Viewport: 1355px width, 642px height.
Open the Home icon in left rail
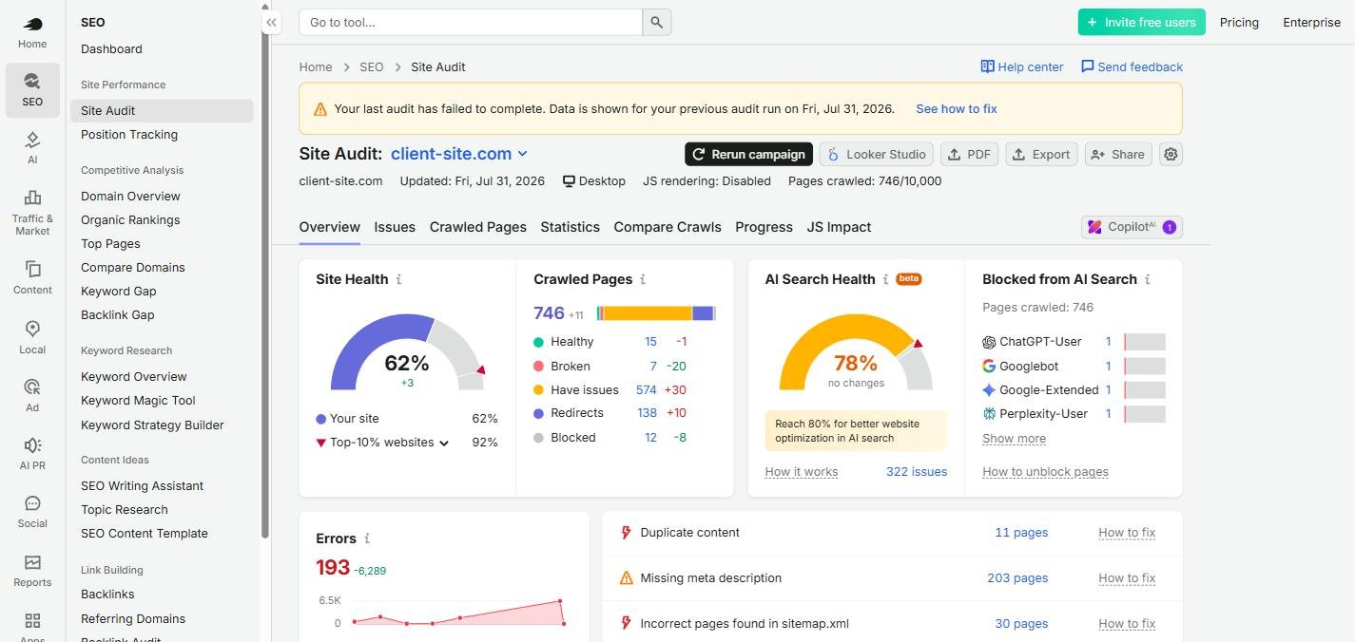(x=32, y=24)
